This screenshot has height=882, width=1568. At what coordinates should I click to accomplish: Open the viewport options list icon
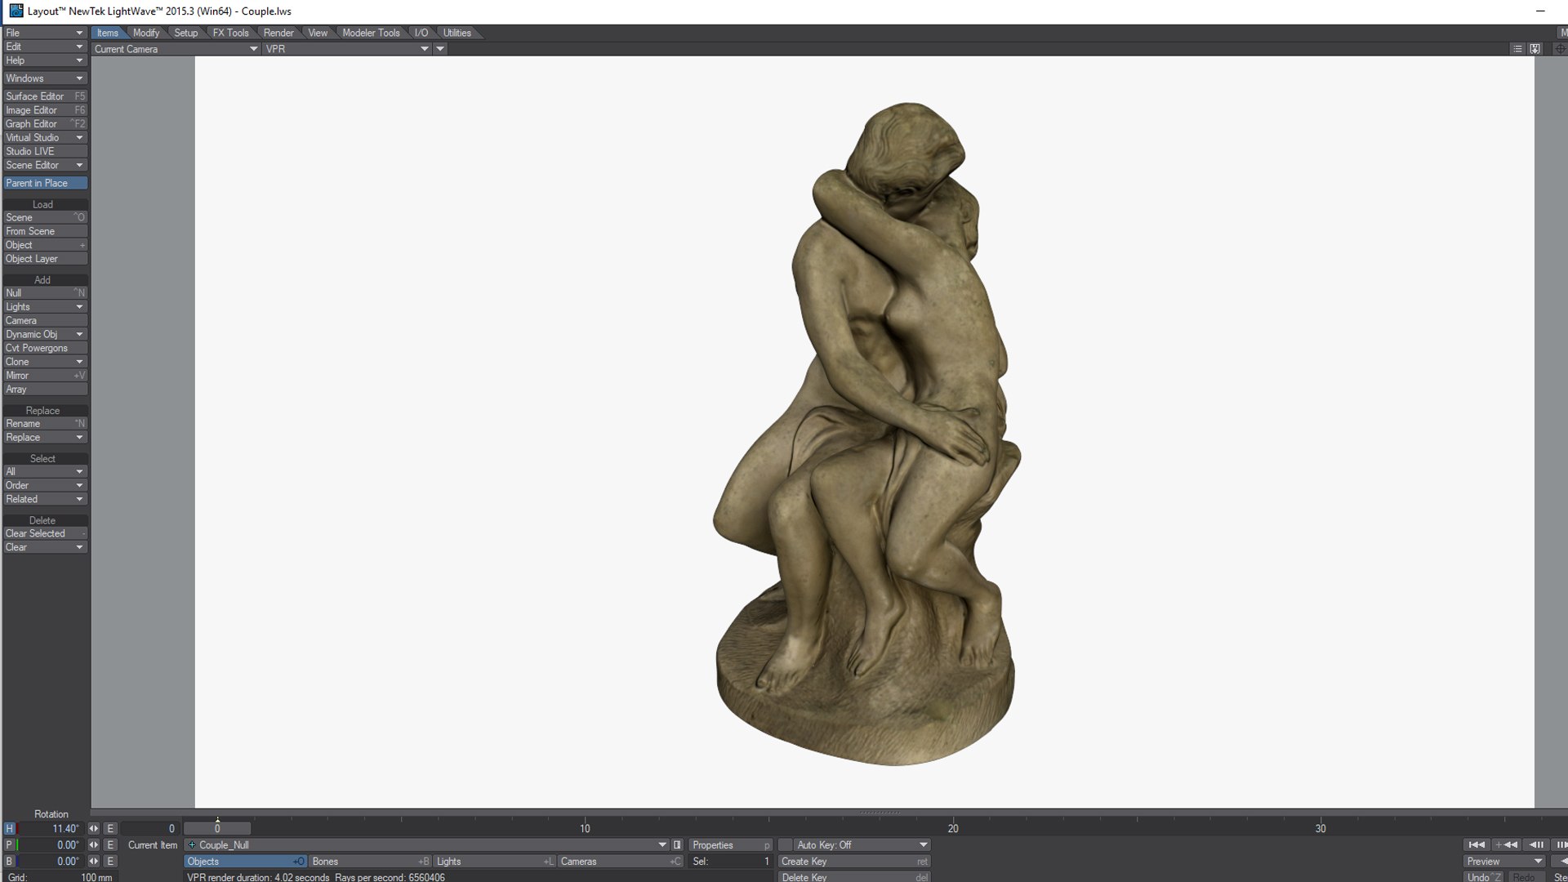click(1517, 49)
